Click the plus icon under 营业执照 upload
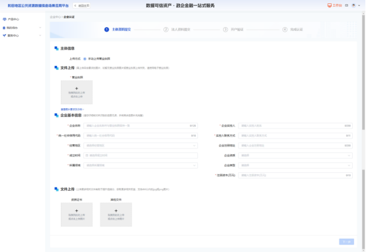 [x=77, y=88]
